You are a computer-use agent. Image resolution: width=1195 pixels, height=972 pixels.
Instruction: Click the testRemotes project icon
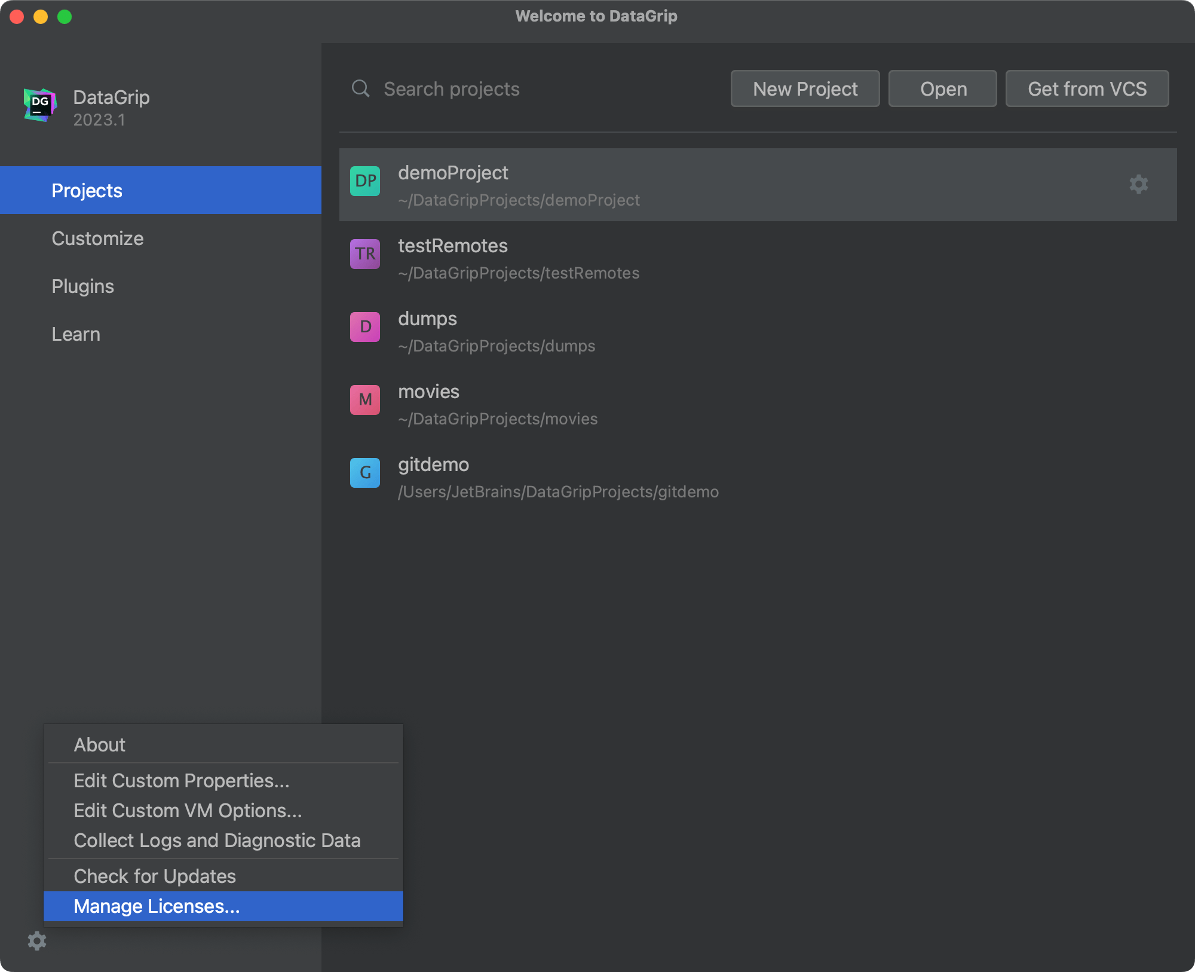[364, 254]
